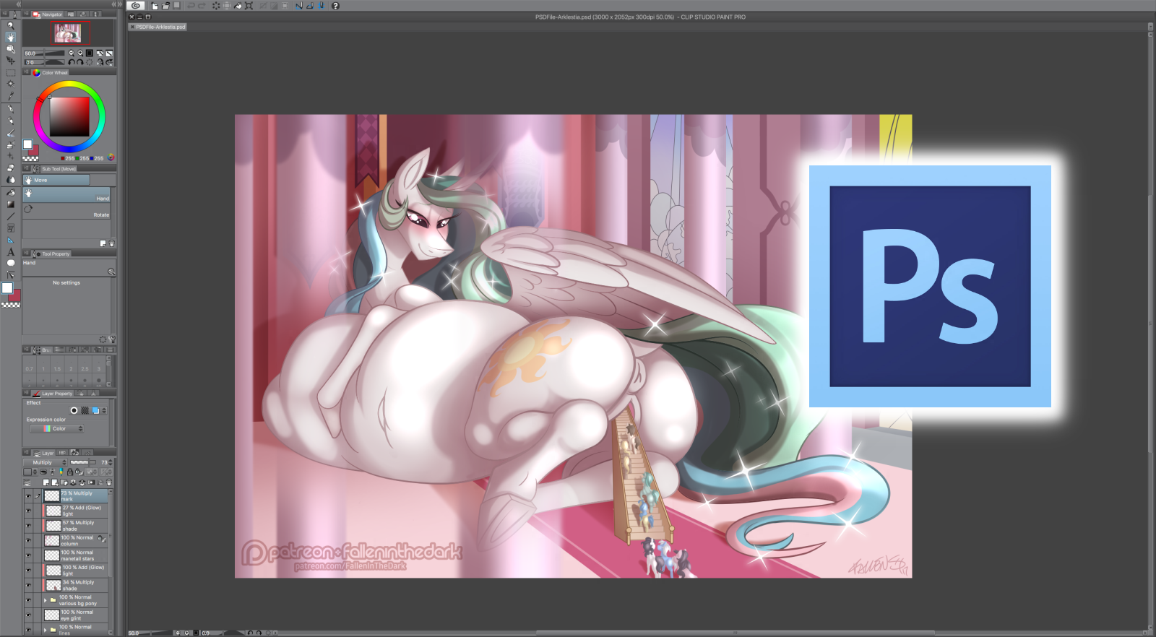Screen dimensions: 1156x637
Task: Click the Border effect circle button
Action: (74, 410)
